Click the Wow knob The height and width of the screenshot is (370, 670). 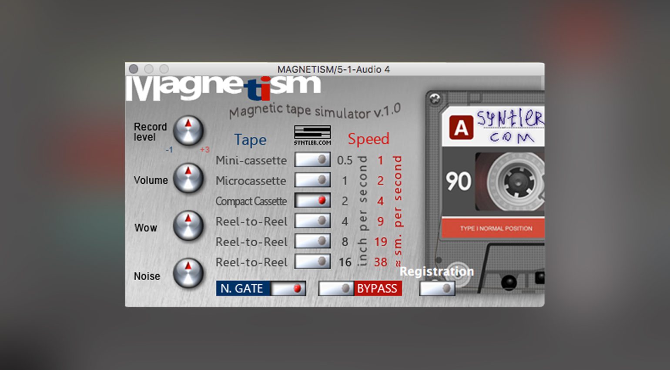188,226
